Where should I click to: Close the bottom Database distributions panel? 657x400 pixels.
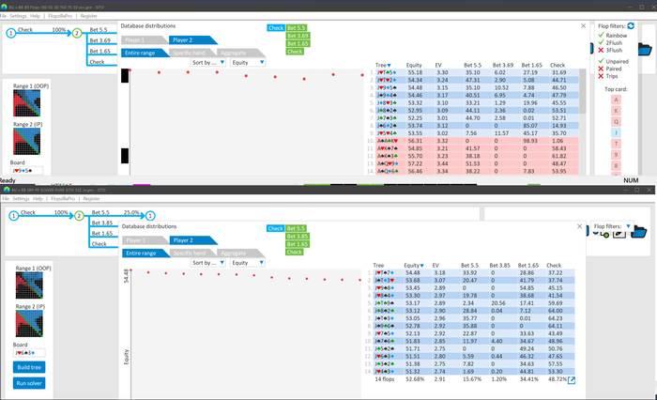pyautogui.click(x=579, y=226)
